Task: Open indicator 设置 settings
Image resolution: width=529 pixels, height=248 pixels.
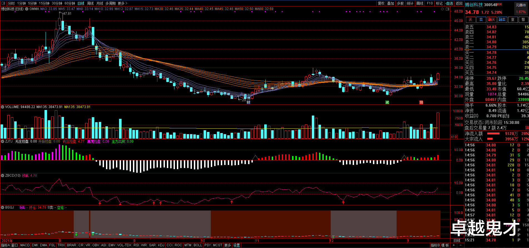Action: point(236,245)
